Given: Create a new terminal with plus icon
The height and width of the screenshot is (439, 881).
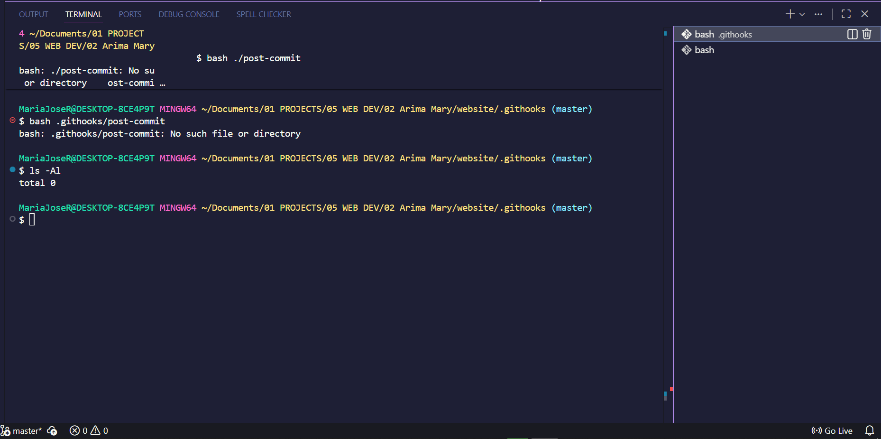Looking at the screenshot, I should 790,14.
